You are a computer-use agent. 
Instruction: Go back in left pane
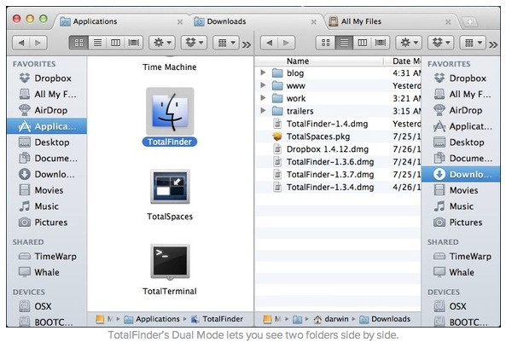coord(21,43)
